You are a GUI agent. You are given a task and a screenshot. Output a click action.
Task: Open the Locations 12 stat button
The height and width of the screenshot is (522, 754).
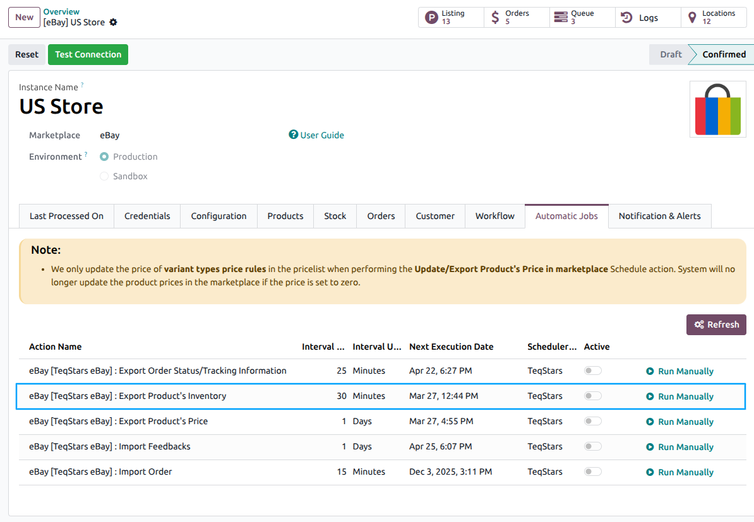pos(714,17)
